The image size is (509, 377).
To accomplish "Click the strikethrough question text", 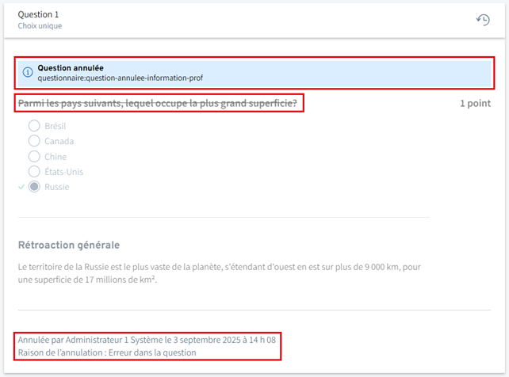I will [161, 103].
